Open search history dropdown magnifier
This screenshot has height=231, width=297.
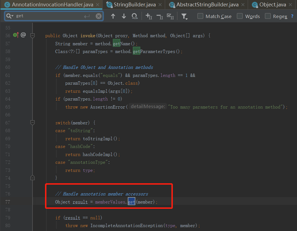10,16
